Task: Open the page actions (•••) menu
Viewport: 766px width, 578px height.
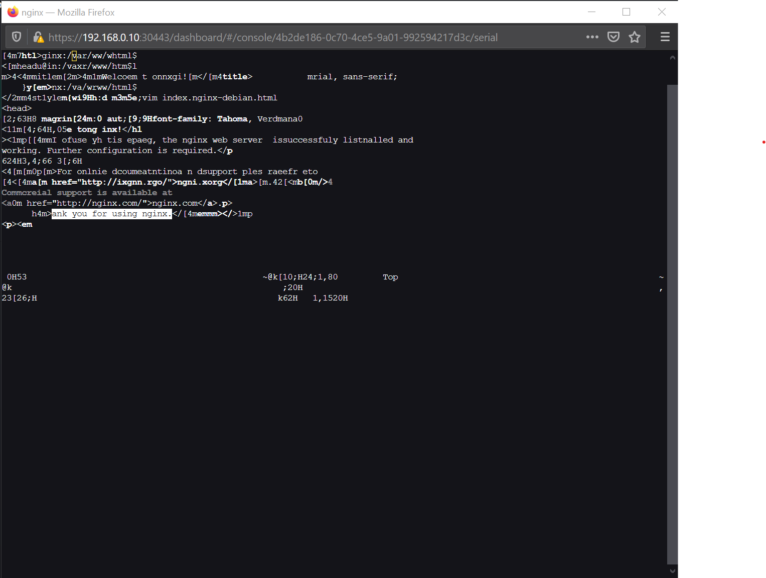Action: pos(592,37)
